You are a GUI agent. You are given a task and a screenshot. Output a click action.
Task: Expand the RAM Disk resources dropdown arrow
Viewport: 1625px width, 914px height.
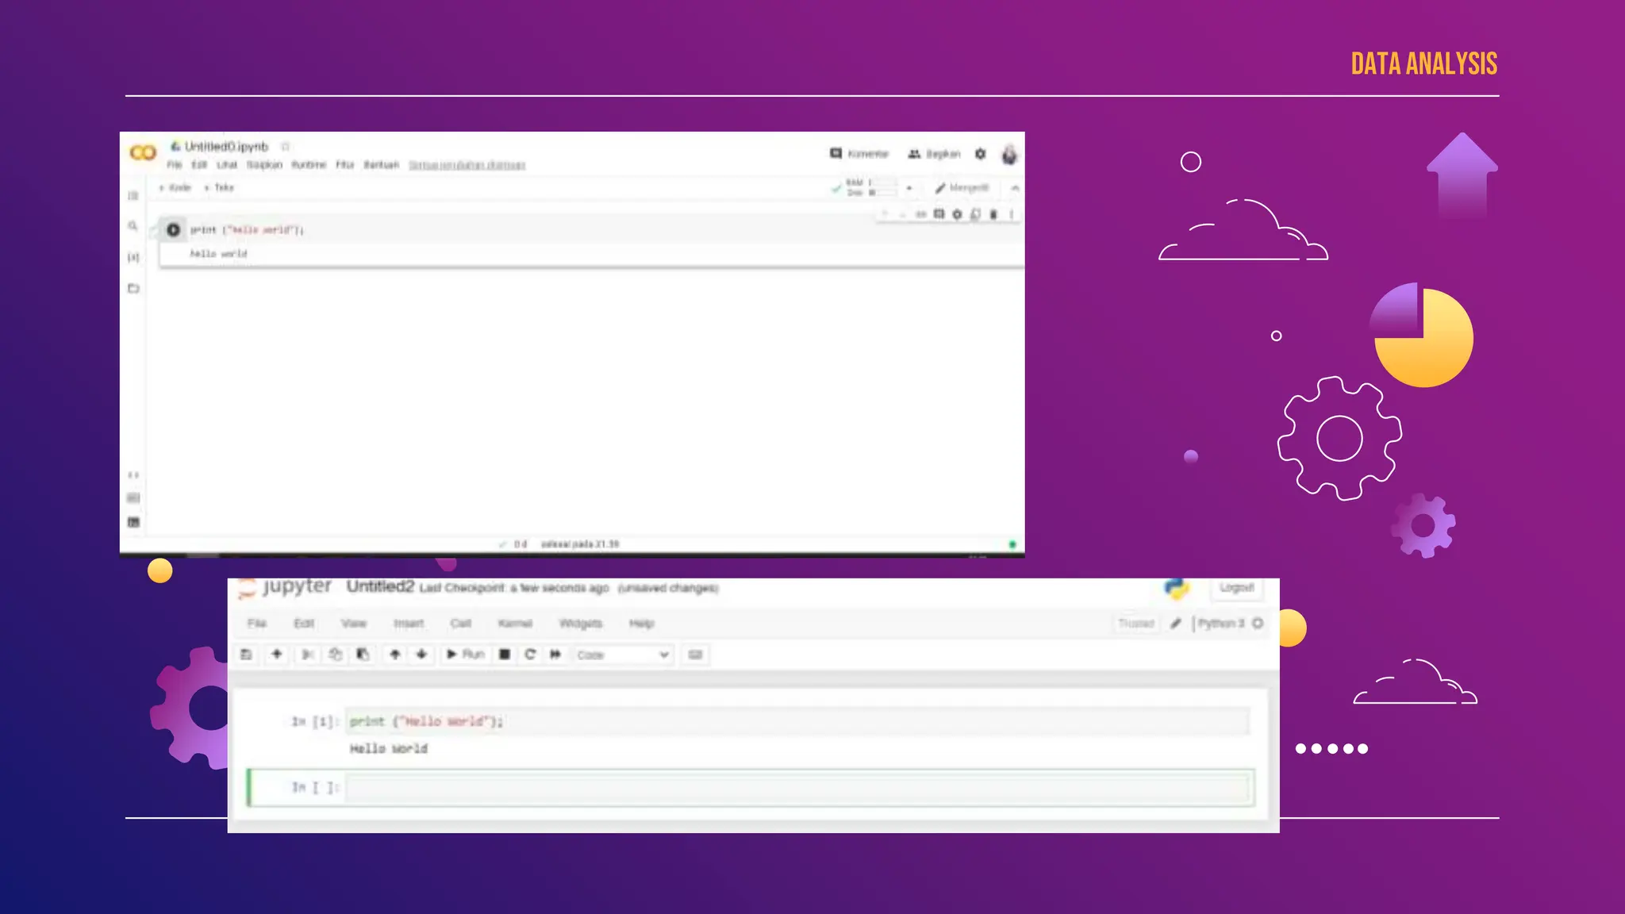tap(909, 188)
